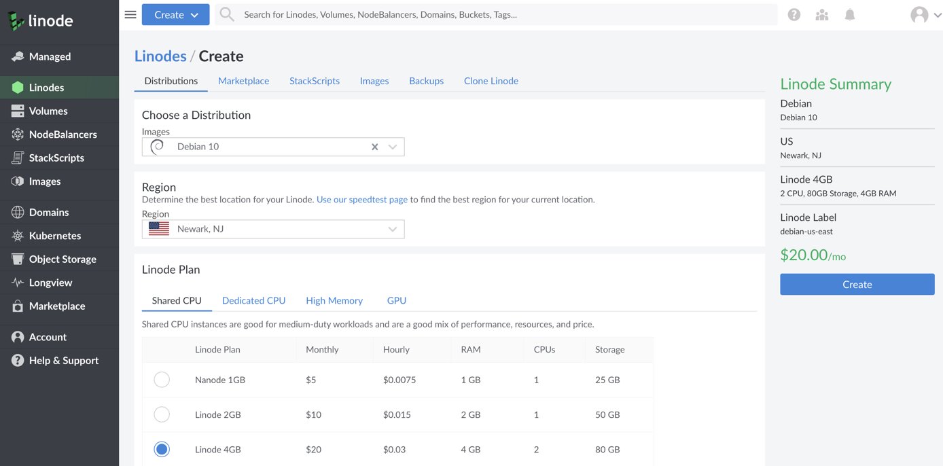Open the speedtest page link
This screenshot has height=466, width=943.
click(361, 200)
